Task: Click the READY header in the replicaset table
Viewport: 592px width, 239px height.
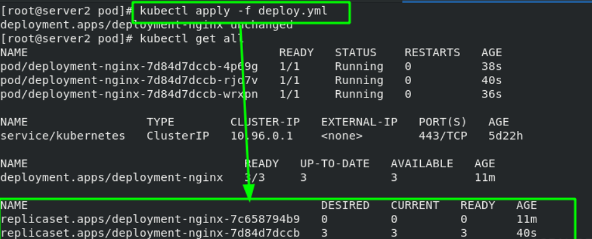Action: [477, 206]
